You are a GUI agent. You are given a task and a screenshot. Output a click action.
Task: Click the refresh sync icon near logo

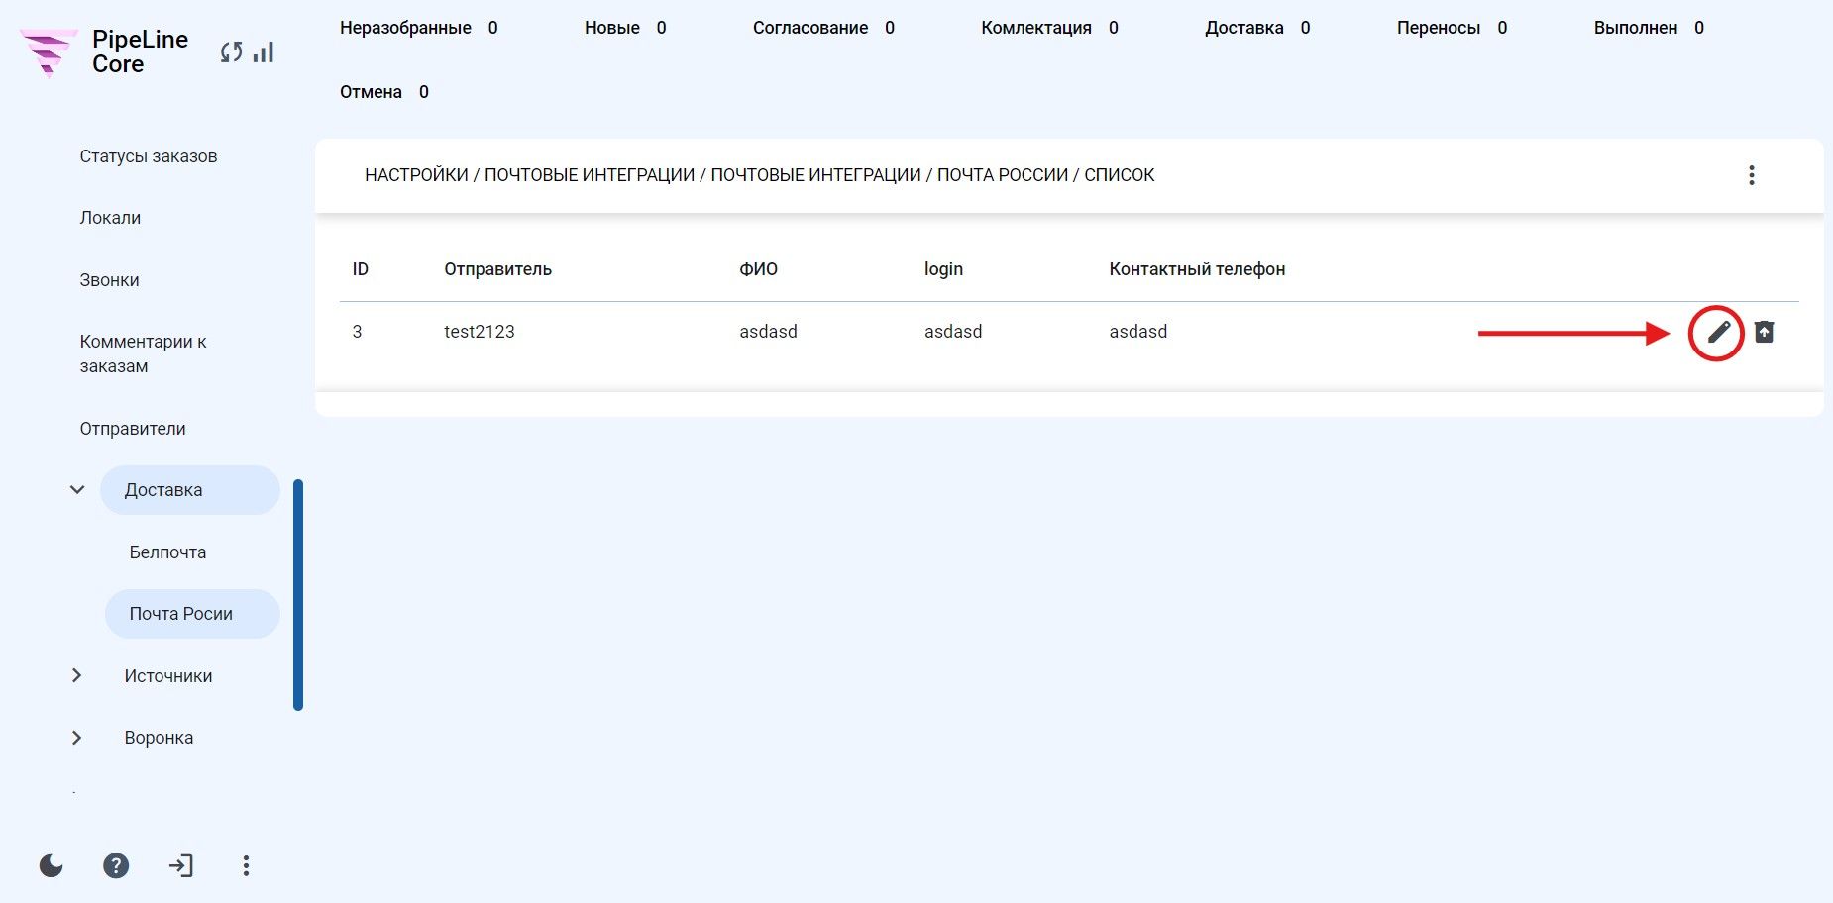tap(232, 52)
